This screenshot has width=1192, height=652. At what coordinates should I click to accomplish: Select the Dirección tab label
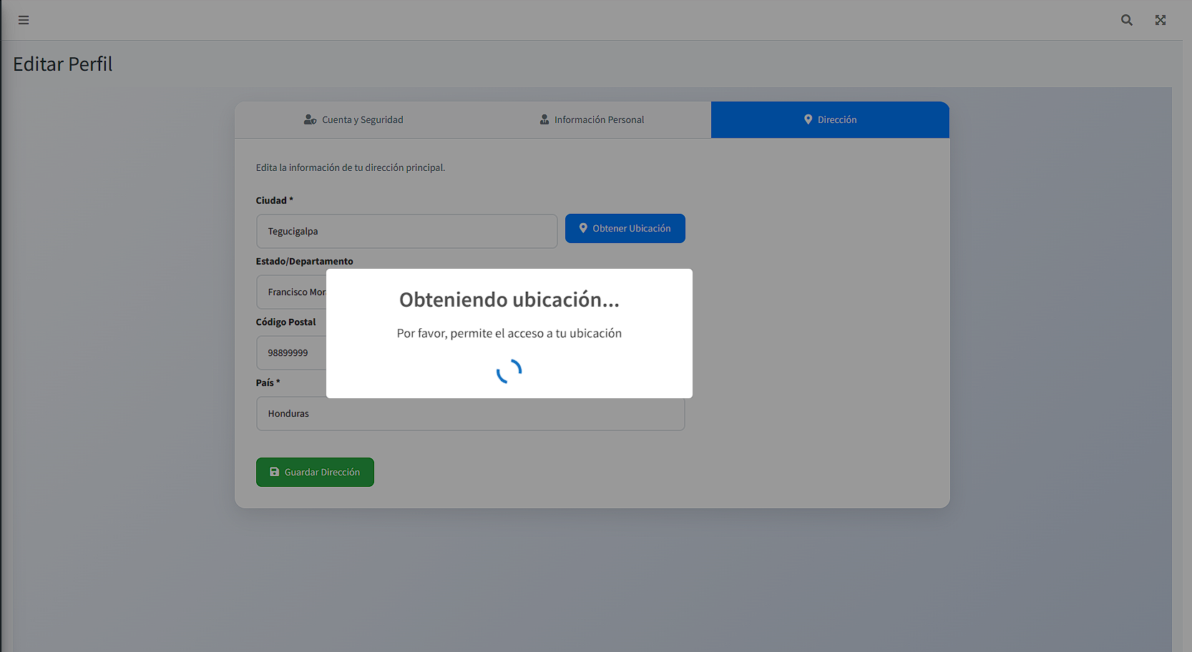pos(836,120)
